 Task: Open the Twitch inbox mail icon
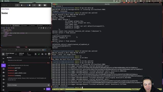coord(42,54)
